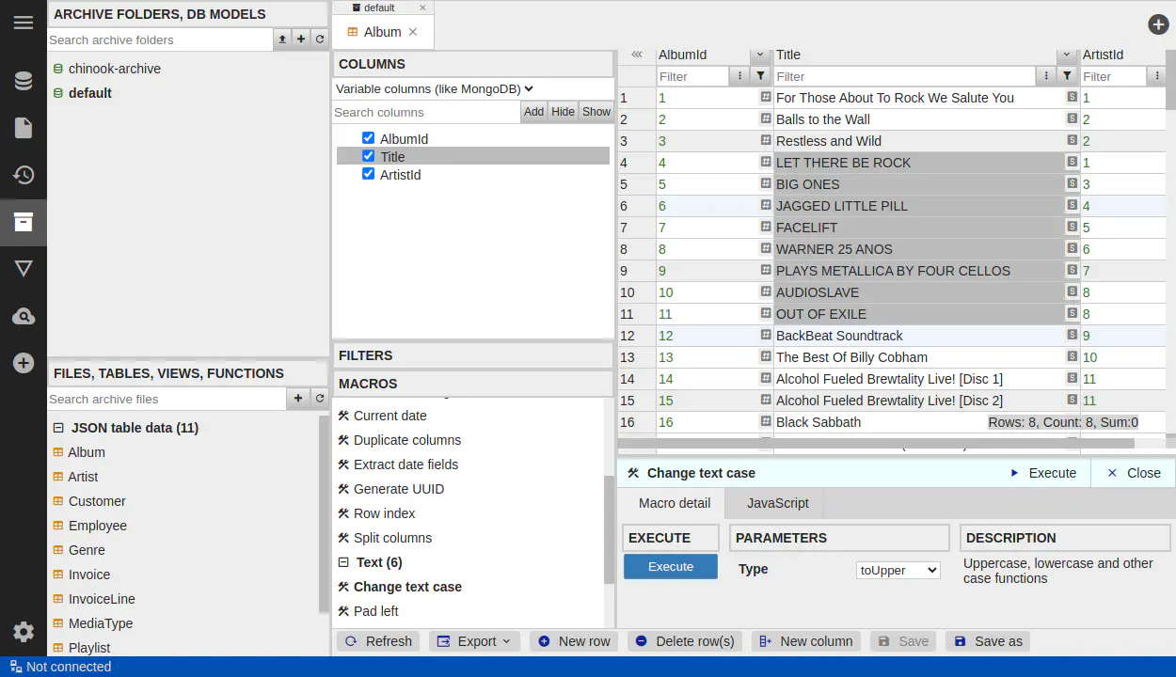Uncheck the AlbumId column checkbox
The height and width of the screenshot is (677, 1176).
click(x=368, y=138)
